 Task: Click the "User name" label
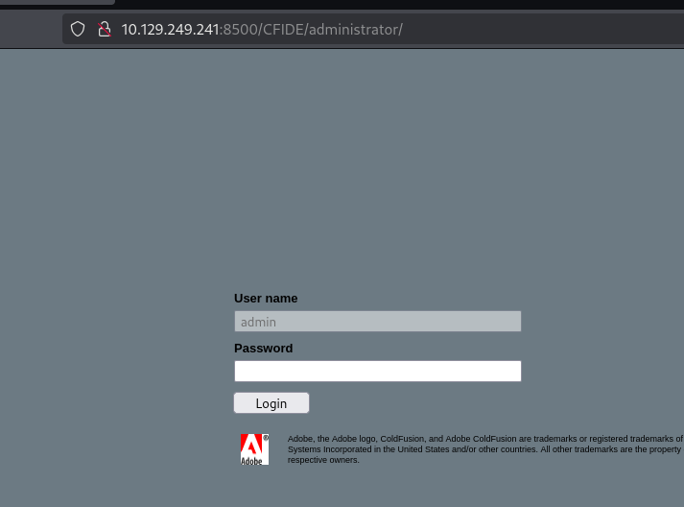click(266, 299)
